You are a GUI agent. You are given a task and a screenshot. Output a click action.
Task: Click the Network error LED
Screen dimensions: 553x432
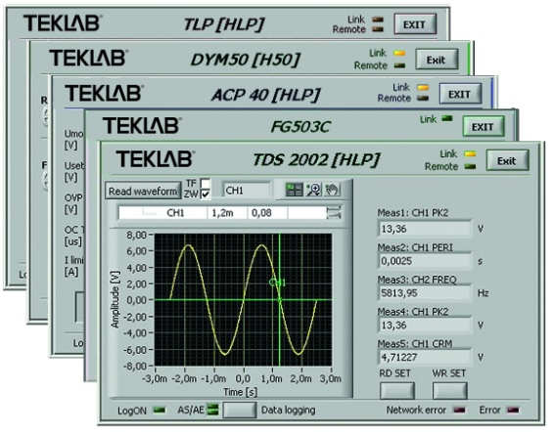[x=459, y=410]
